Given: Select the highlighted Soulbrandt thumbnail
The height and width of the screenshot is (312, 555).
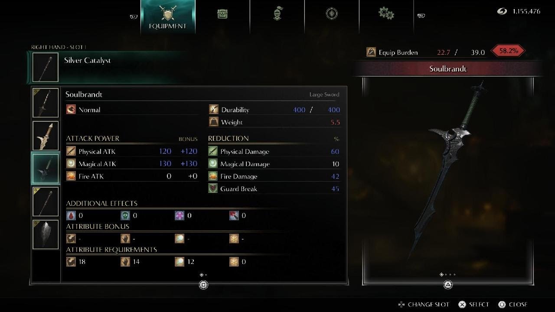Looking at the screenshot, I should tap(46, 169).
